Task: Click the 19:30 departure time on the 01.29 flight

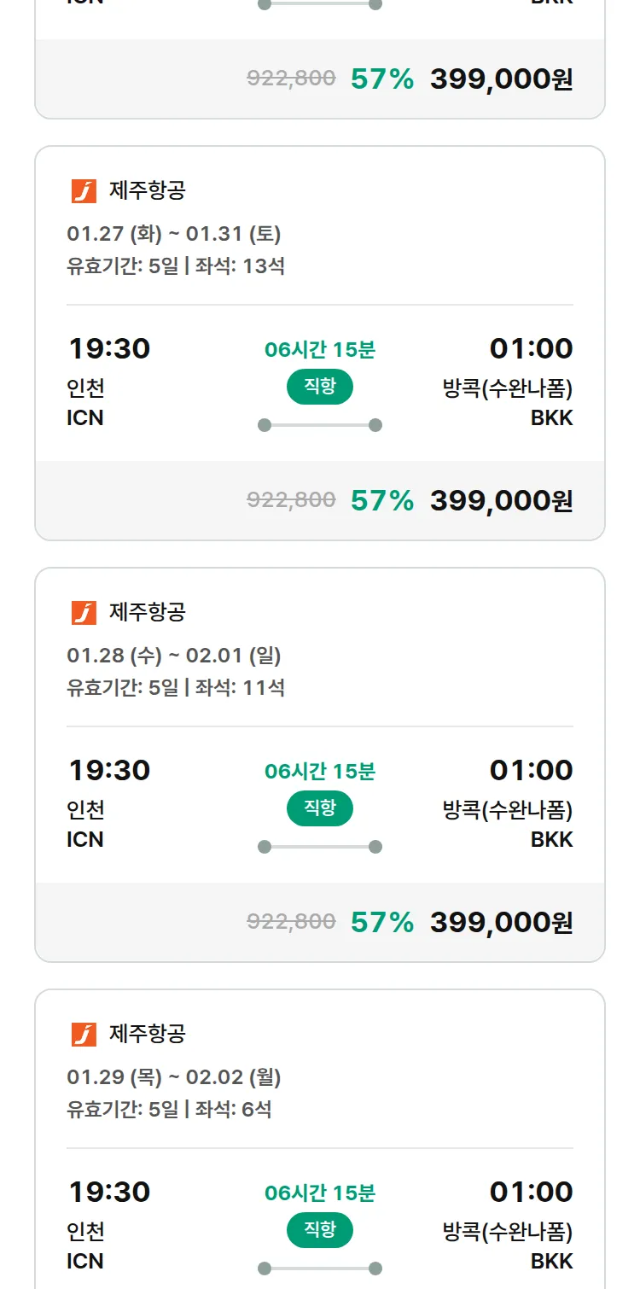Action: tap(109, 1192)
